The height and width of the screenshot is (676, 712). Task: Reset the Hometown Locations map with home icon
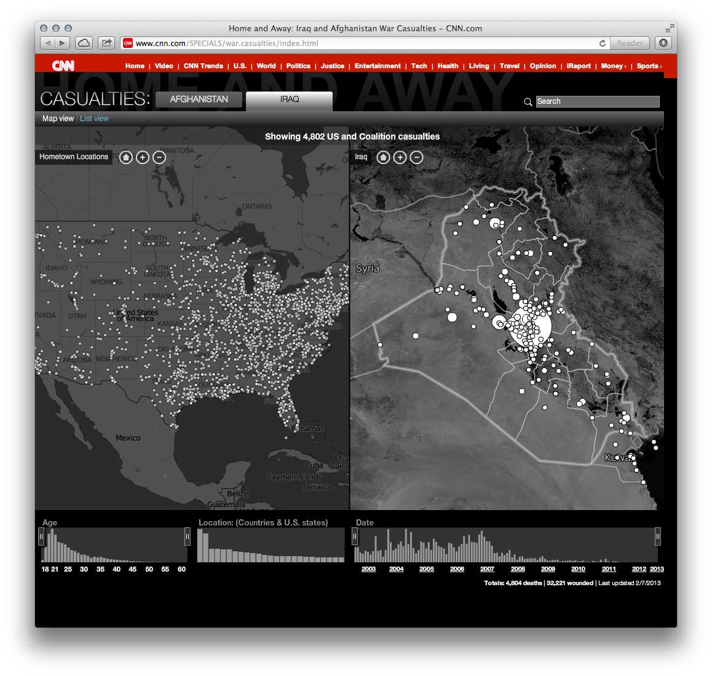click(126, 157)
